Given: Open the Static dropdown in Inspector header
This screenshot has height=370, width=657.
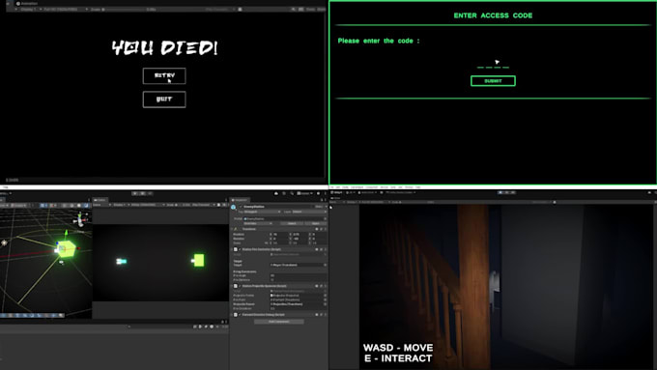Looking at the screenshot, I should pos(326,207).
